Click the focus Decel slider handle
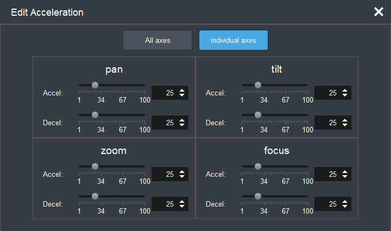The height and width of the screenshot is (231, 391). tap(258, 196)
